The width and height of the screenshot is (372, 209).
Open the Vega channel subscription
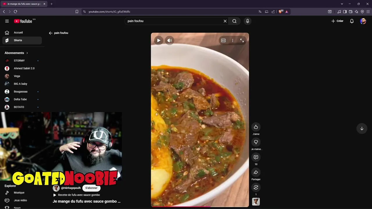pyautogui.click(x=22, y=76)
